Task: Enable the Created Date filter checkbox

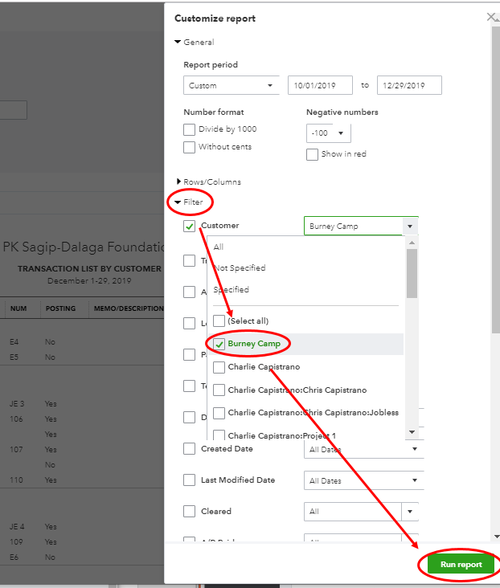Action: click(189, 448)
